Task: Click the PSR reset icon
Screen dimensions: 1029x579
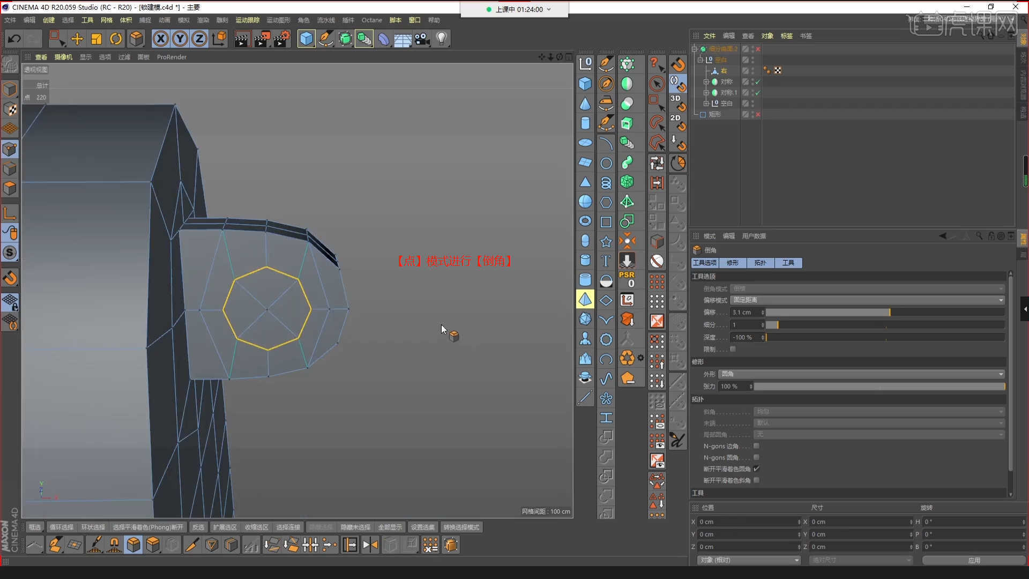Action: click(x=627, y=279)
